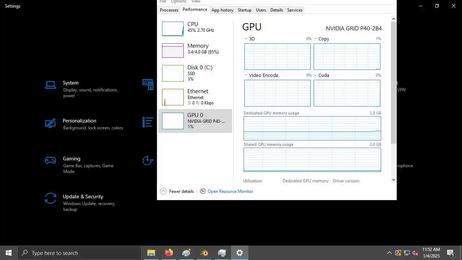Open Resource Monitor link
Screen dimensions: 462x260
pos(230,191)
